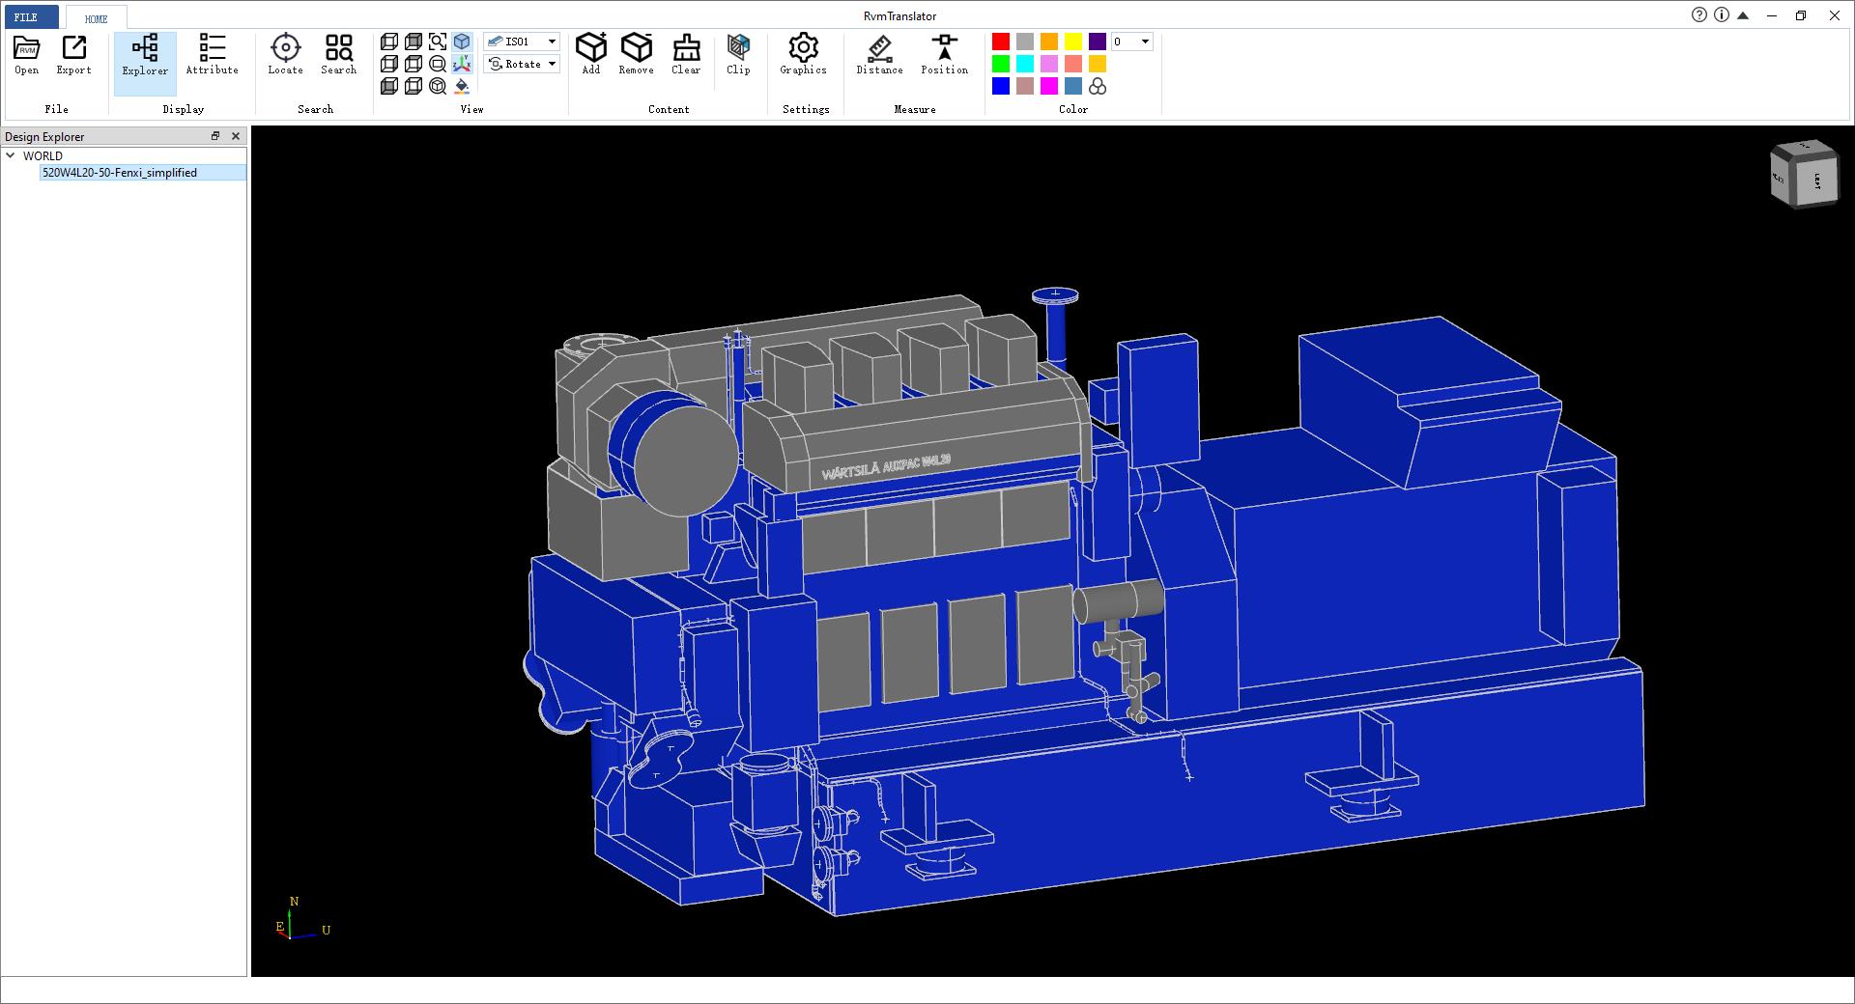Select the bottom-row first cube view icon
Image resolution: width=1855 pixels, height=1004 pixels.
point(389,86)
